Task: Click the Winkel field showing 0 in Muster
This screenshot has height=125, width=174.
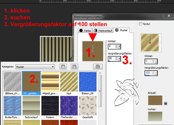Action: click(x=112, y=46)
